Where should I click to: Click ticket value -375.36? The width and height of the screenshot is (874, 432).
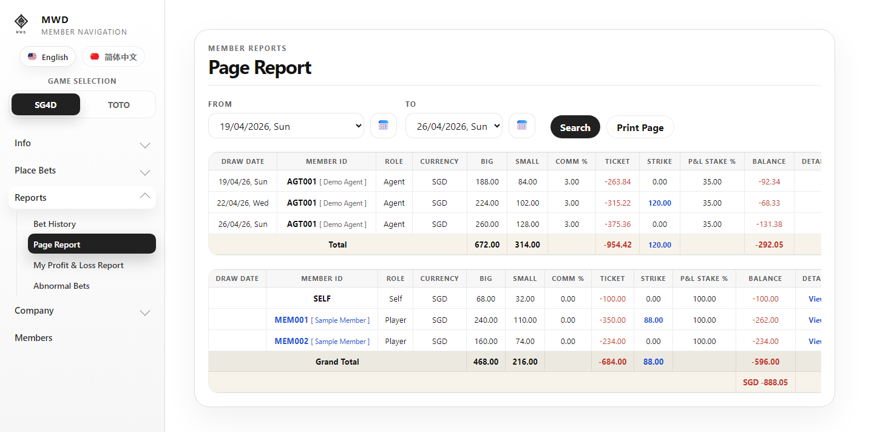tap(617, 224)
